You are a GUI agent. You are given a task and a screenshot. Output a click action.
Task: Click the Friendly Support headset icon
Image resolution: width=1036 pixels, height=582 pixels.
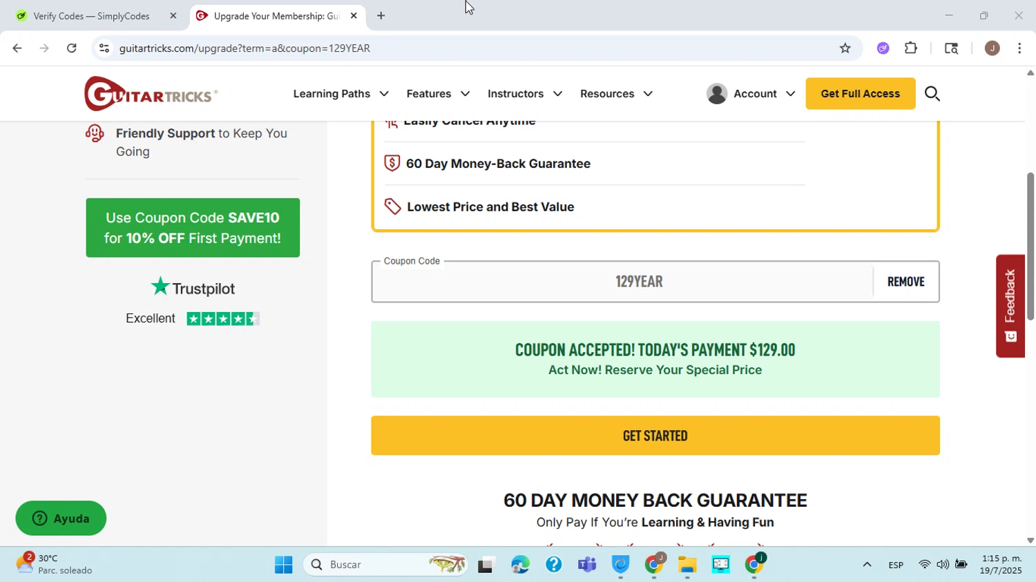click(x=95, y=133)
